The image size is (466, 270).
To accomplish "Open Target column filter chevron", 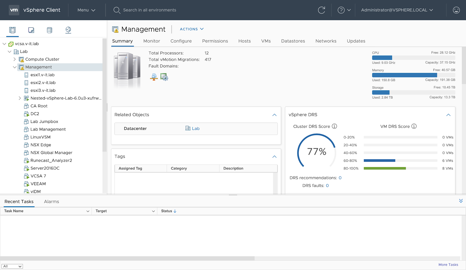I will pos(153,211).
